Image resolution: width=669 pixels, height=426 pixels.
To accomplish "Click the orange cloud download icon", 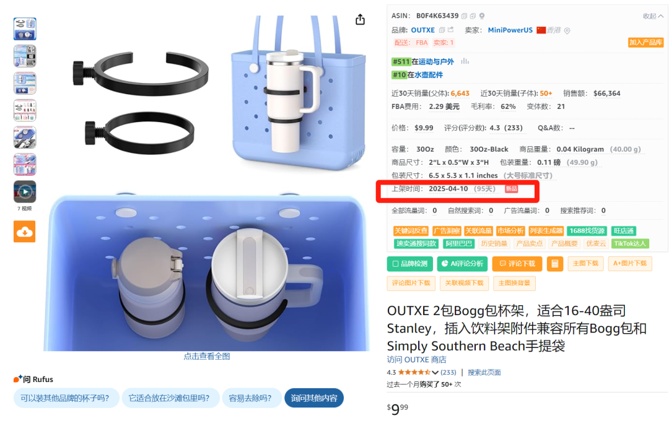I will (24, 232).
